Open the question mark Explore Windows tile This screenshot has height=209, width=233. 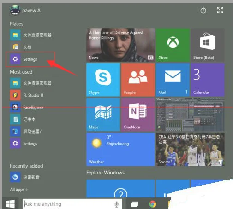pos(120,189)
